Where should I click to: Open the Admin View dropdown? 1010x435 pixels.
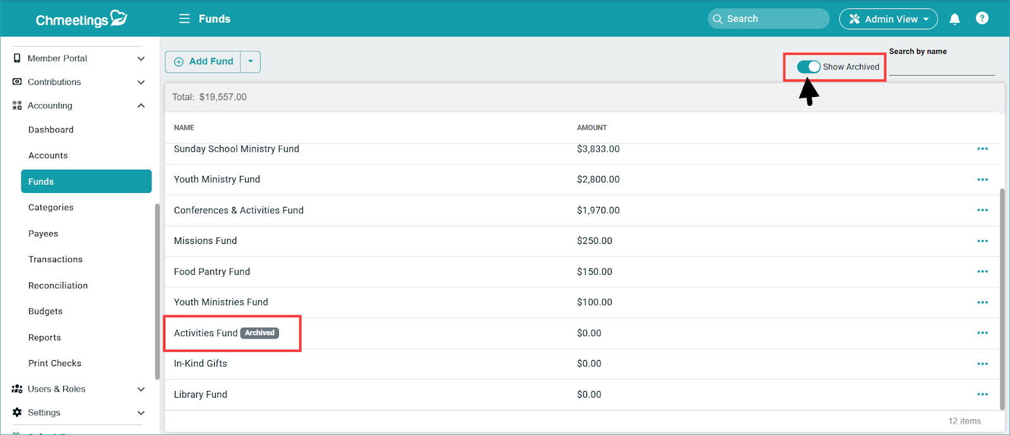point(888,19)
